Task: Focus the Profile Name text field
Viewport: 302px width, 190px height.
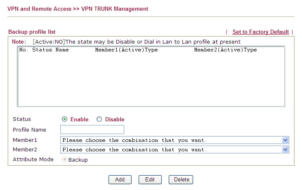Action: 92,130
